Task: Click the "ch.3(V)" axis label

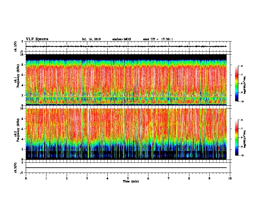Action: pyautogui.click(x=16, y=168)
